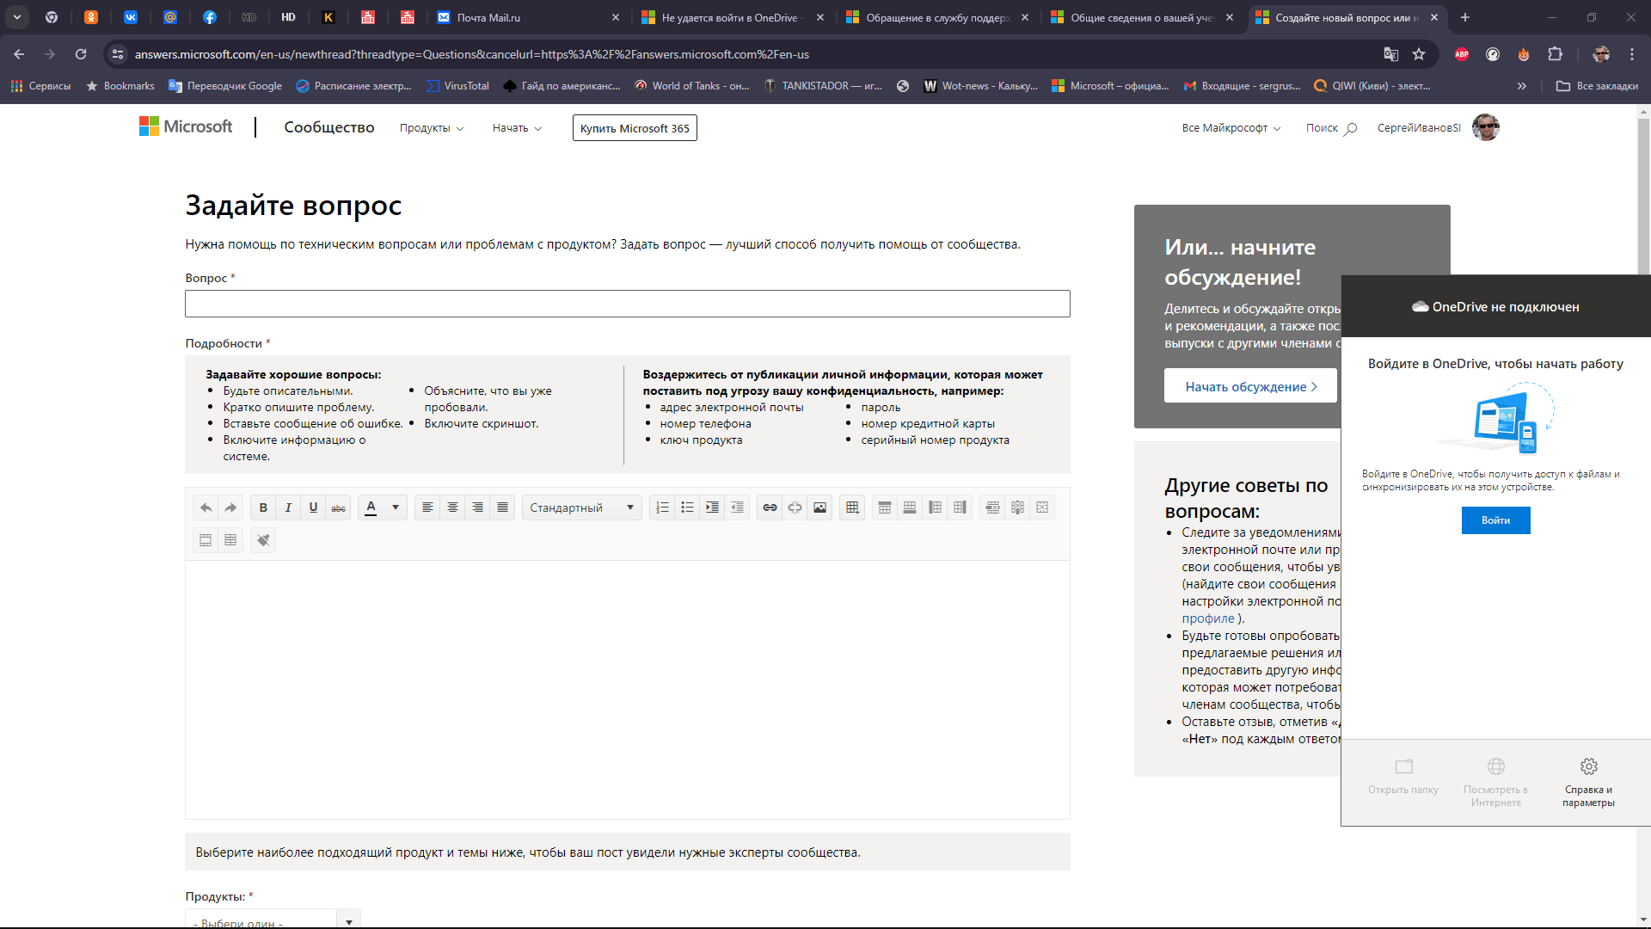Click the Начать обсуждение button

pos(1250,386)
